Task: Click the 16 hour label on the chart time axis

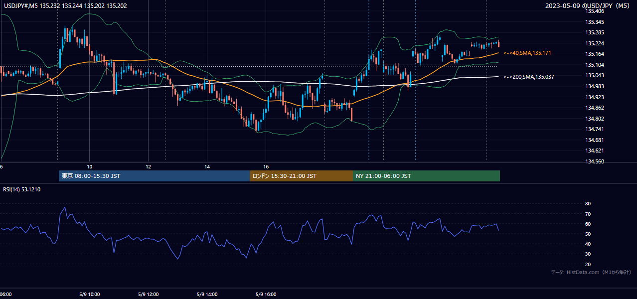Action: [x=266, y=166]
